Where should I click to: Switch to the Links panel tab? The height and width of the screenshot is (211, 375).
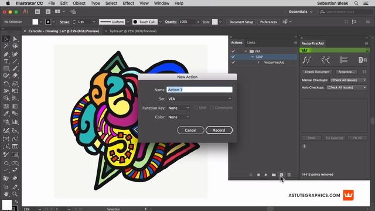click(251, 43)
